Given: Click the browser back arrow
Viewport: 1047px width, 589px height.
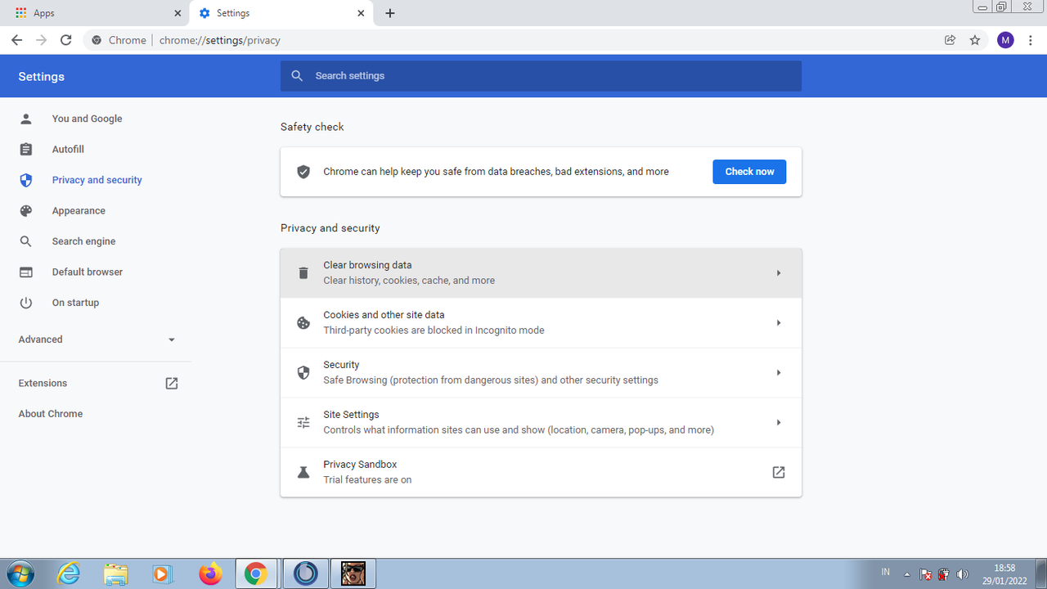Looking at the screenshot, I should point(16,40).
